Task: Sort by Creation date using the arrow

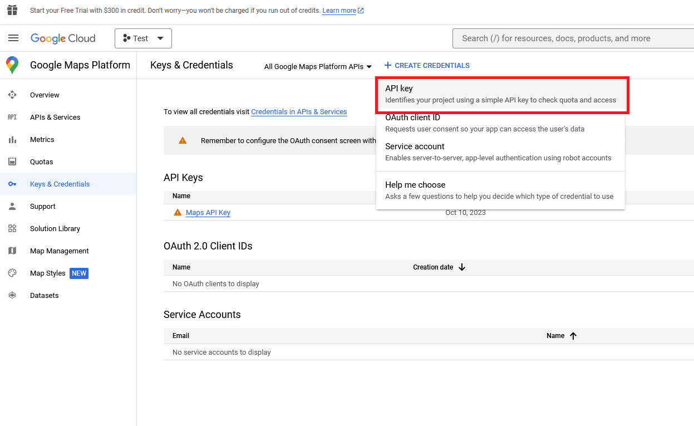Action: (462, 267)
